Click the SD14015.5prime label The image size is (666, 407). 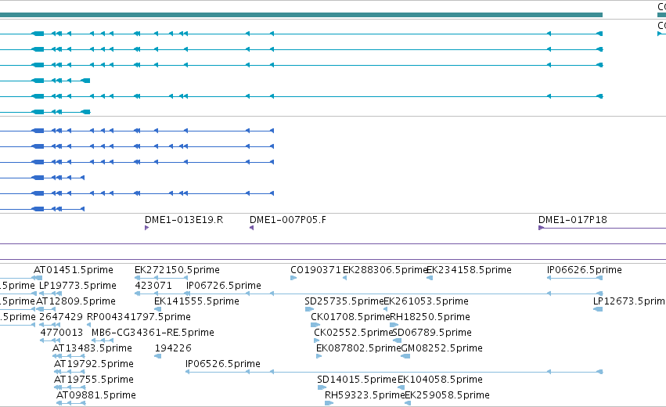tap(357, 380)
